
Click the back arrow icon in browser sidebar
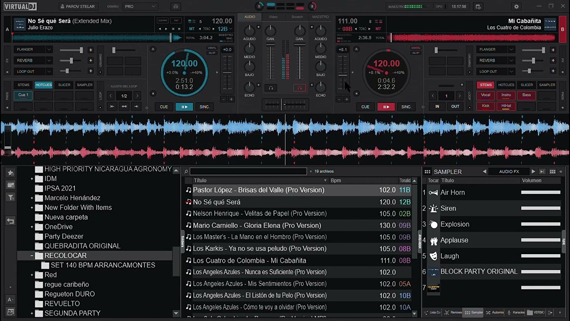[10, 221]
